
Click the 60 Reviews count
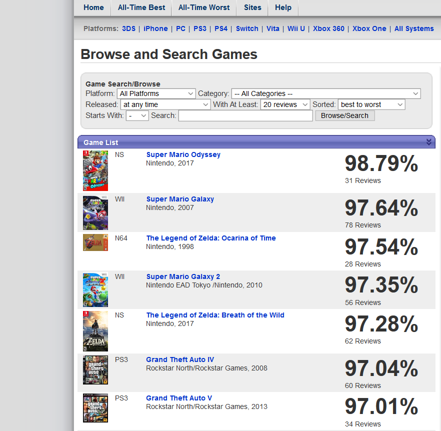click(x=363, y=385)
